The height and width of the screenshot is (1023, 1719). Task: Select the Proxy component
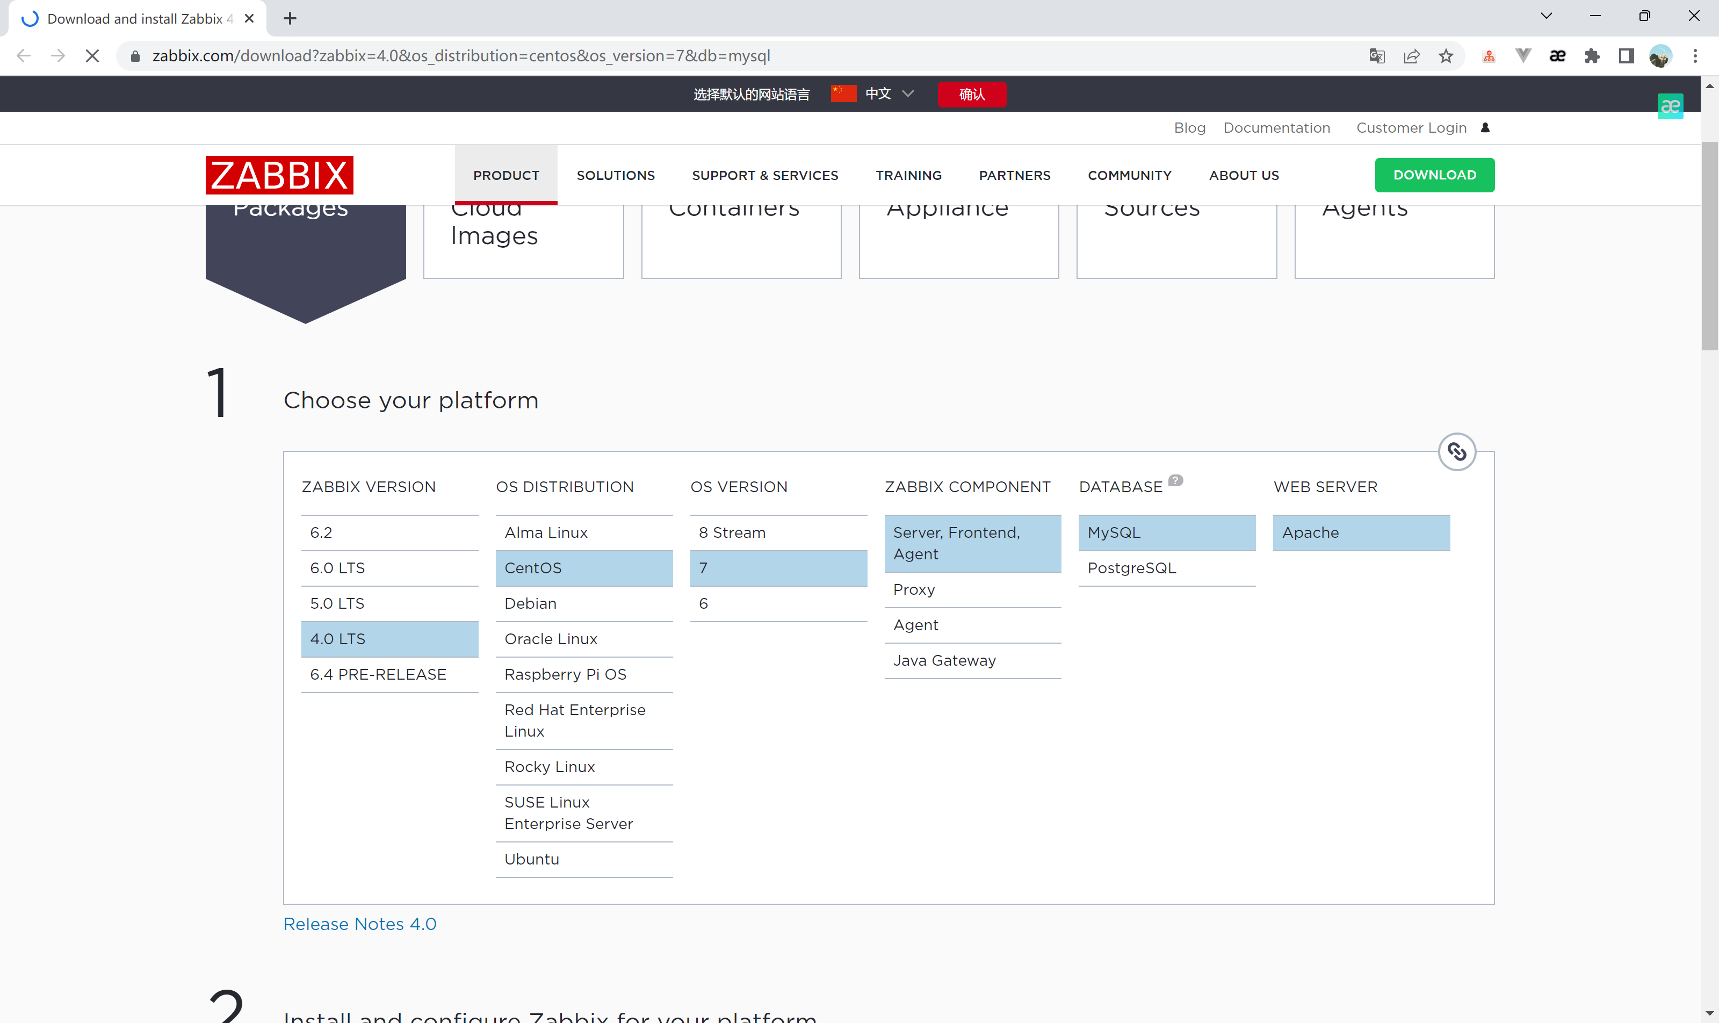[x=972, y=590]
